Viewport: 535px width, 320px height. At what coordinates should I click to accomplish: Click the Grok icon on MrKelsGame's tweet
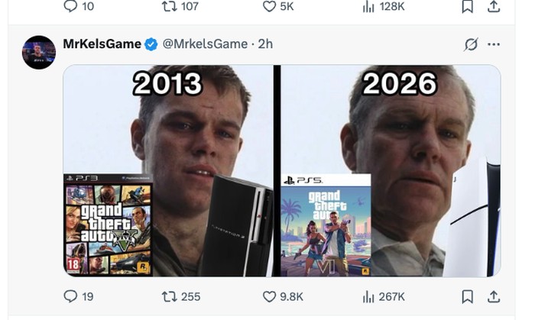point(471,44)
